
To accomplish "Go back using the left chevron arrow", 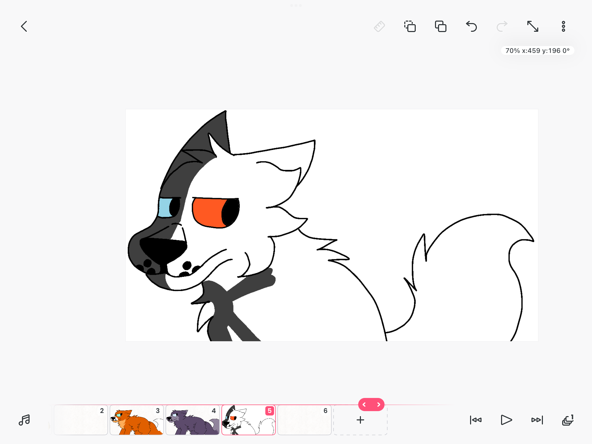I will (x=24, y=27).
